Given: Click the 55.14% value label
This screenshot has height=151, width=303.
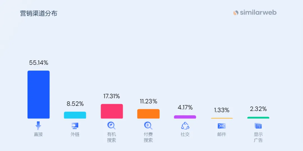Looking at the screenshot, I should [x=38, y=63].
